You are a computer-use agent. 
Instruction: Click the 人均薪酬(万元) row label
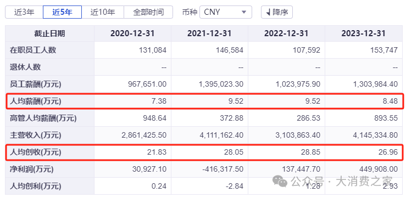tap(36, 101)
